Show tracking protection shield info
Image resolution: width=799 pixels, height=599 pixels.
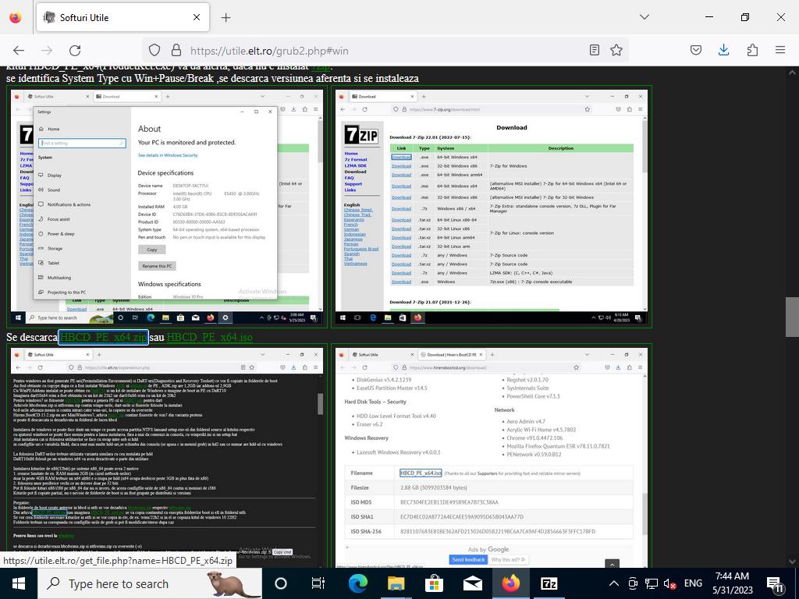(x=154, y=50)
